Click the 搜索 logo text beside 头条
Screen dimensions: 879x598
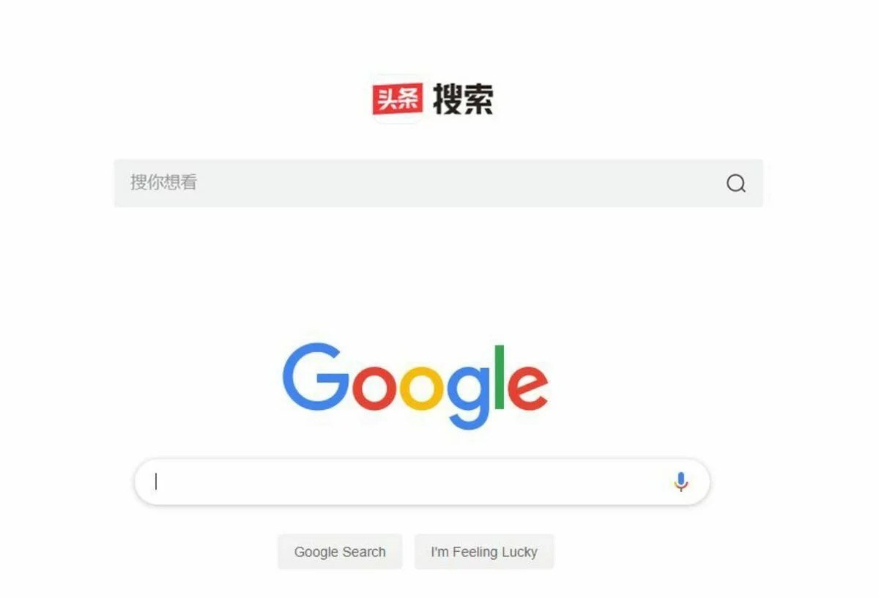click(x=463, y=99)
